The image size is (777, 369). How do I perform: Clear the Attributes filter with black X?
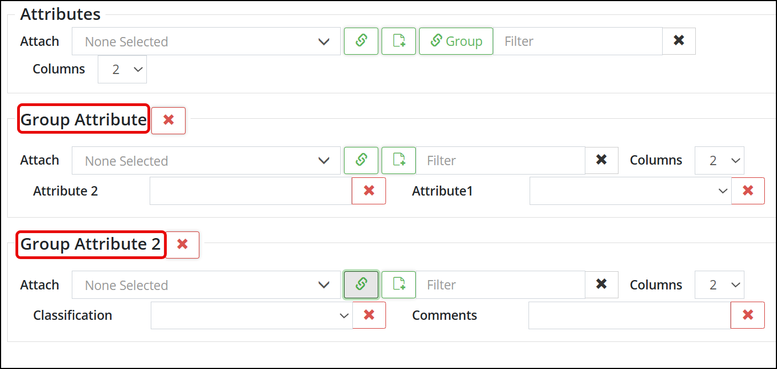(x=679, y=41)
